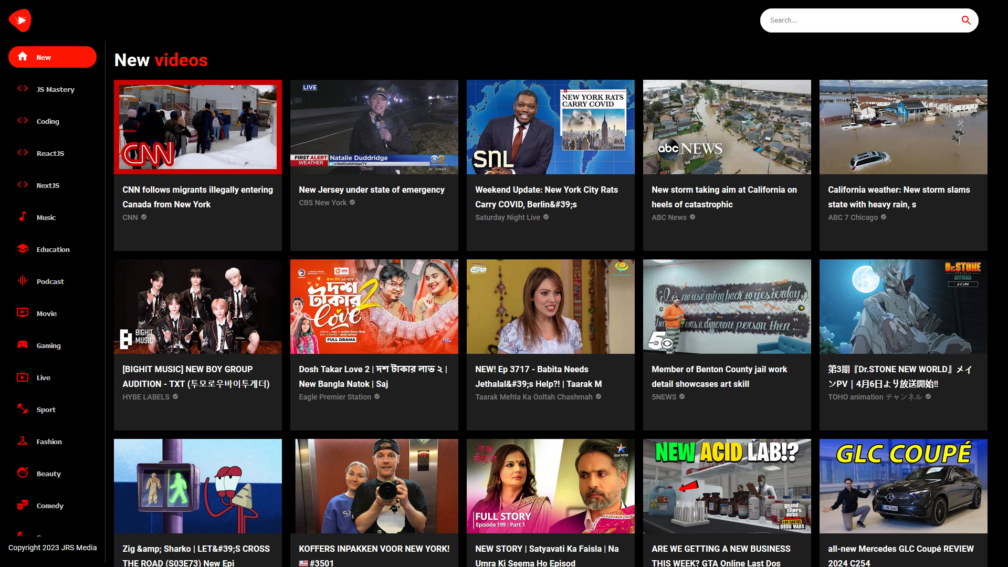
Task: Click the red play logo icon
Action: pos(20,20)
